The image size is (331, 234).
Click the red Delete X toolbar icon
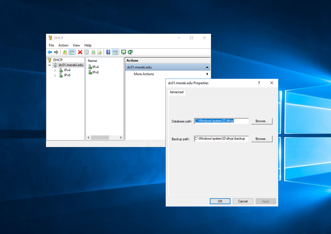[80, 52]
